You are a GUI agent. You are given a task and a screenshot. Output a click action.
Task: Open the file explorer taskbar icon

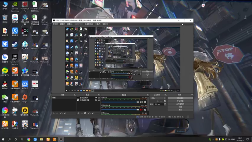pyautogui.click(x=42, y=139)
